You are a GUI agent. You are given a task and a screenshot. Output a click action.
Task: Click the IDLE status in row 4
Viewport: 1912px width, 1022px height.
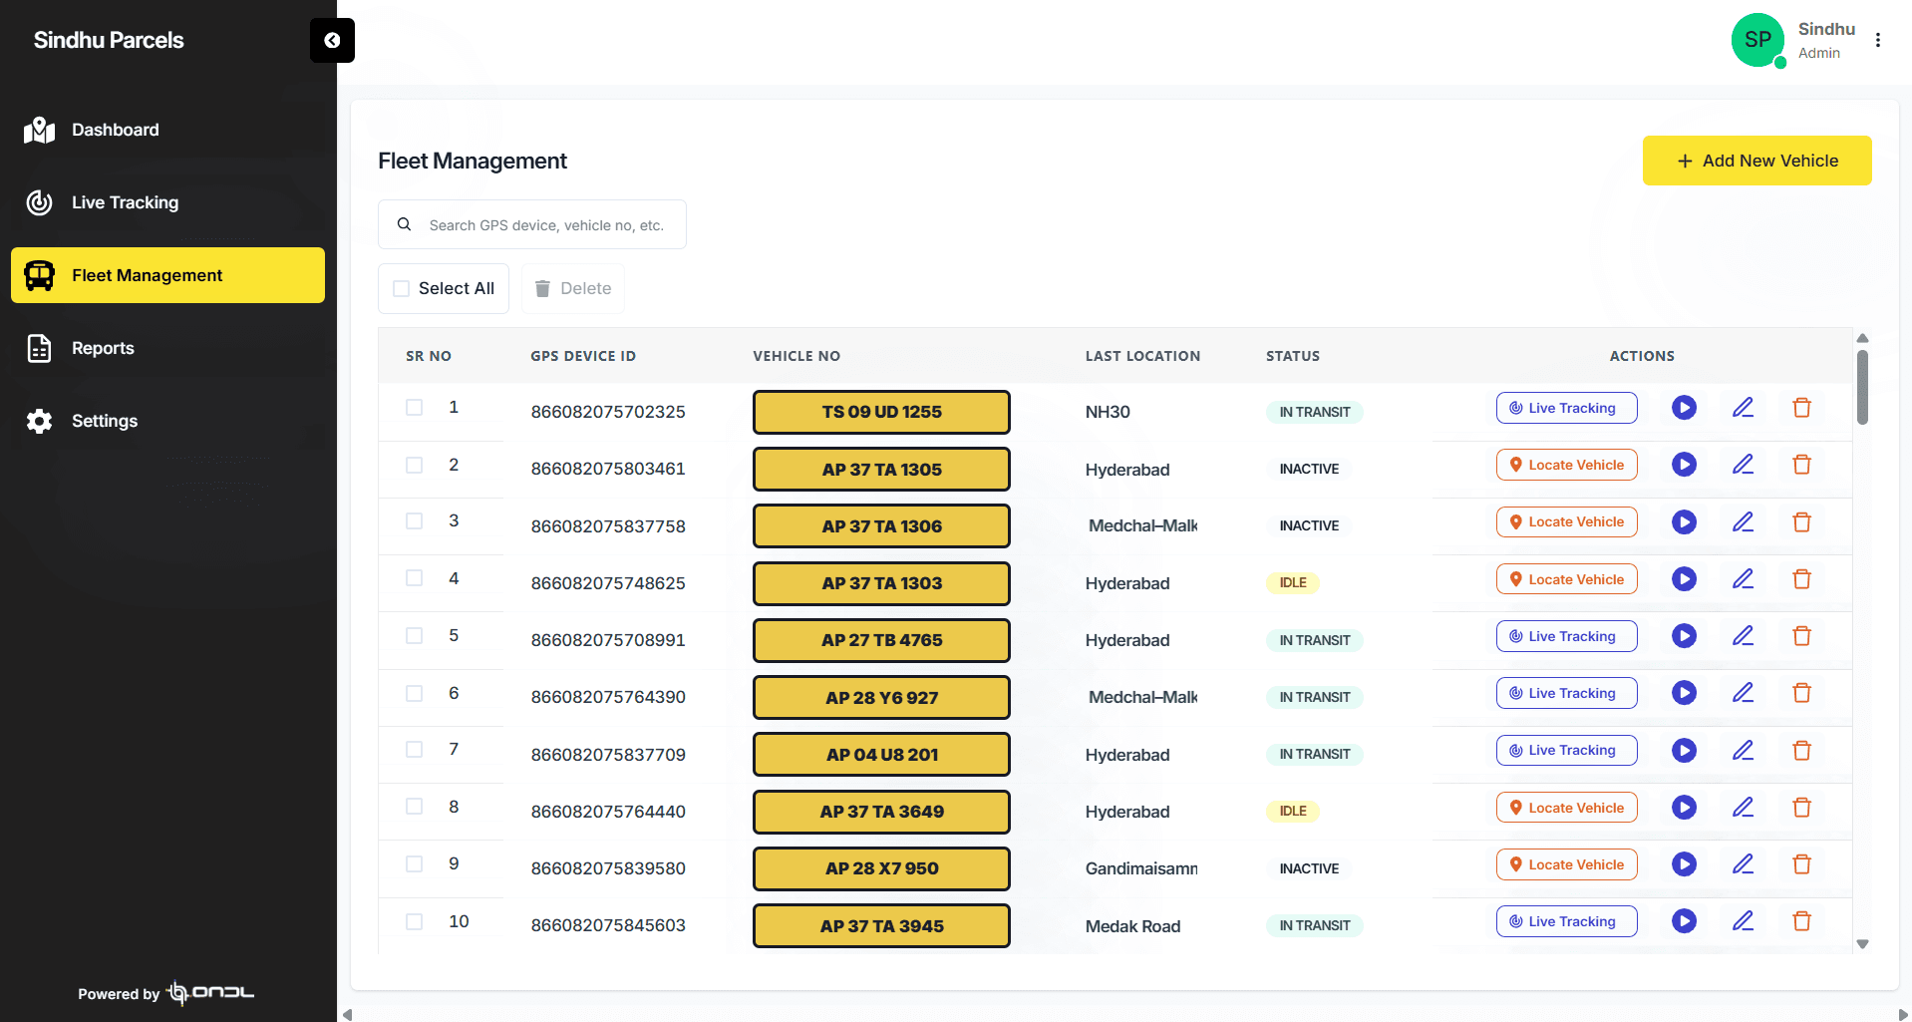tap(1293, 582)
